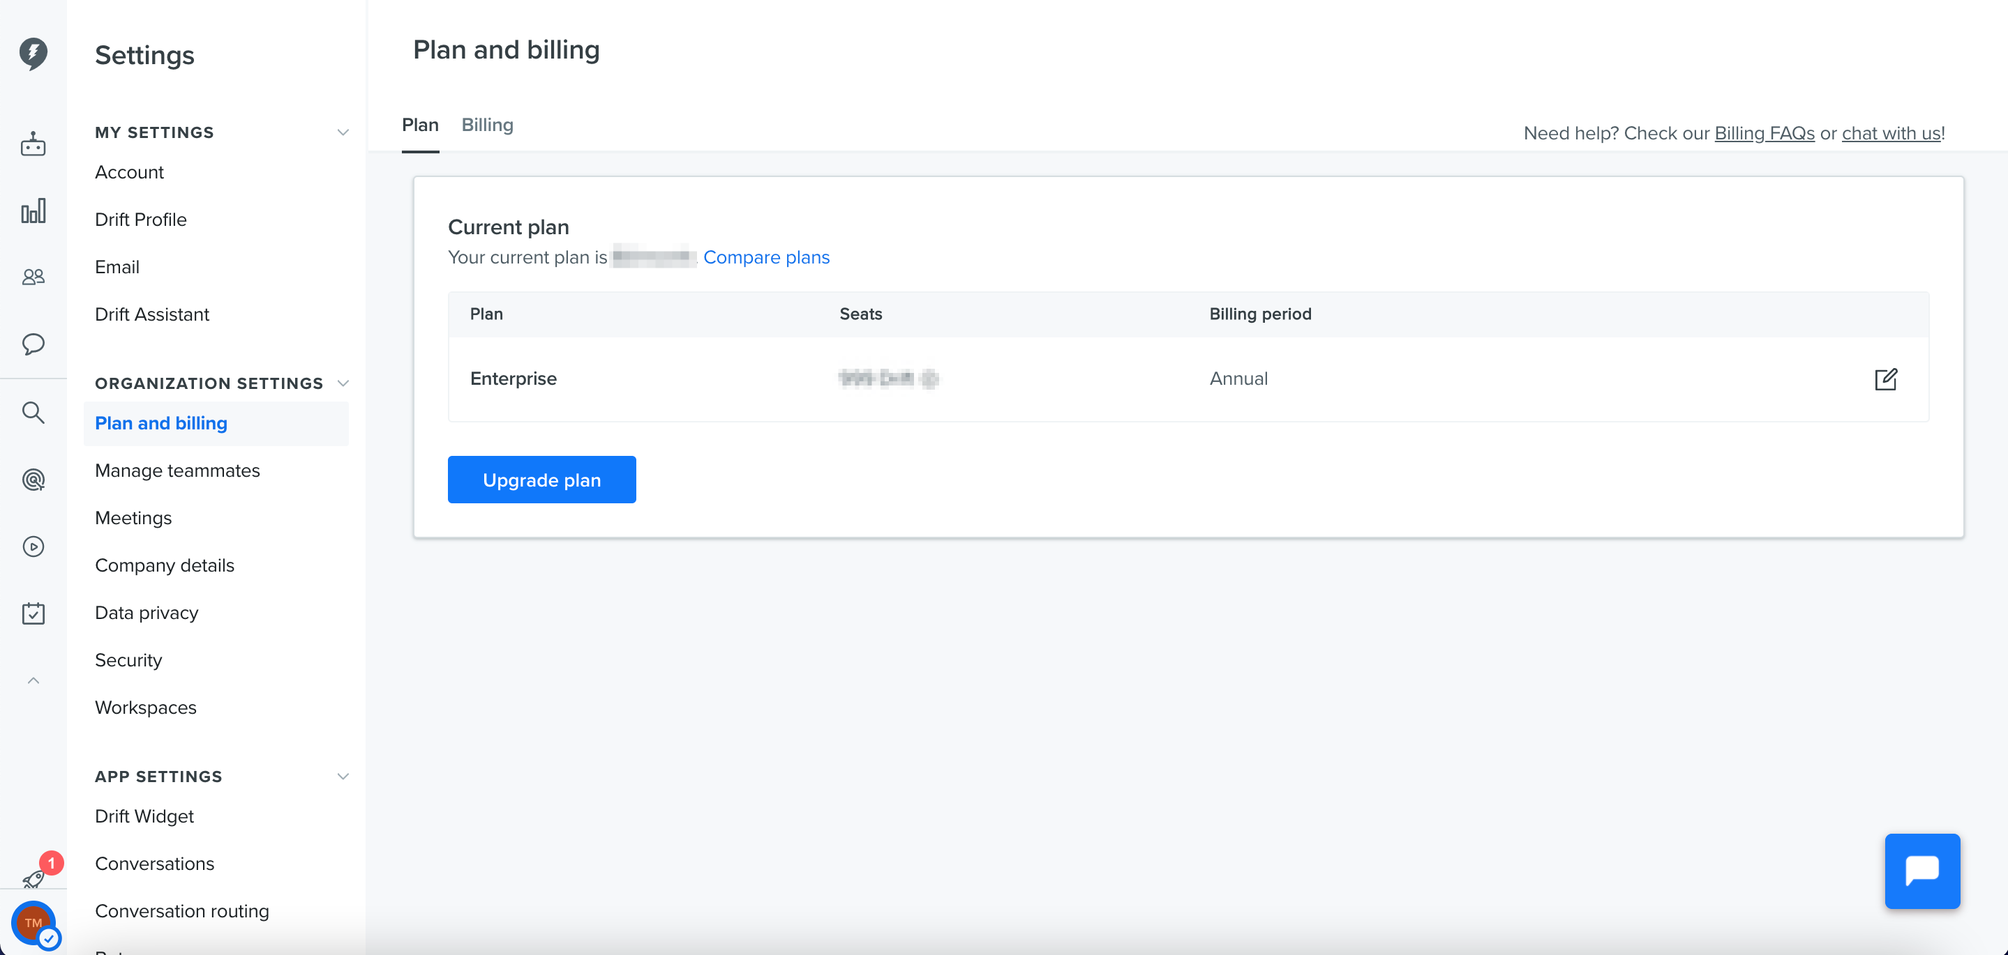Follow the Compare plans link
Screen dimensions: 2008x955
766,257
